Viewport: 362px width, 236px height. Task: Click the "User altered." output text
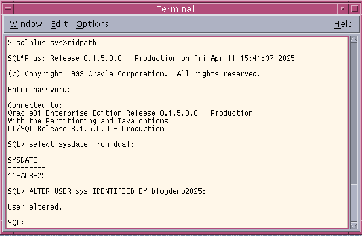(35, 207)
